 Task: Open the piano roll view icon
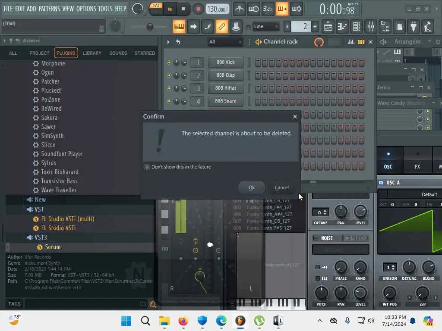[342, 27]
